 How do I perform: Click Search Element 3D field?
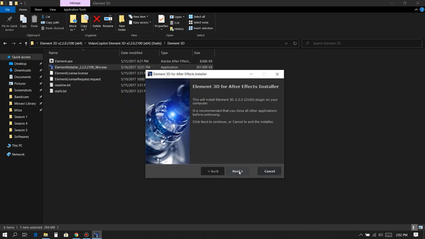tap(362, 43)
